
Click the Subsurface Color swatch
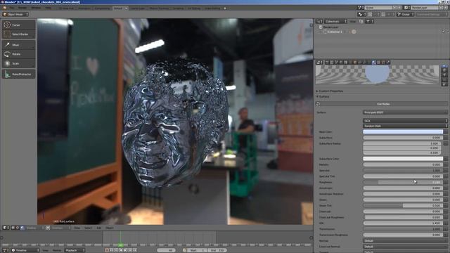(403, 159)
